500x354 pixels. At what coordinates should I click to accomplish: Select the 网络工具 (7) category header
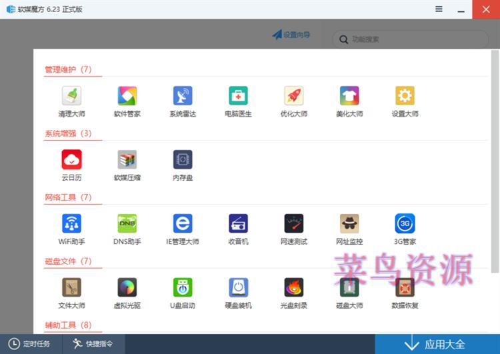point(68,197)
